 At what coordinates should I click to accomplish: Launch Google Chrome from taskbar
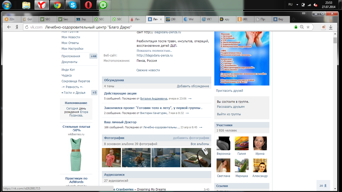57,5
